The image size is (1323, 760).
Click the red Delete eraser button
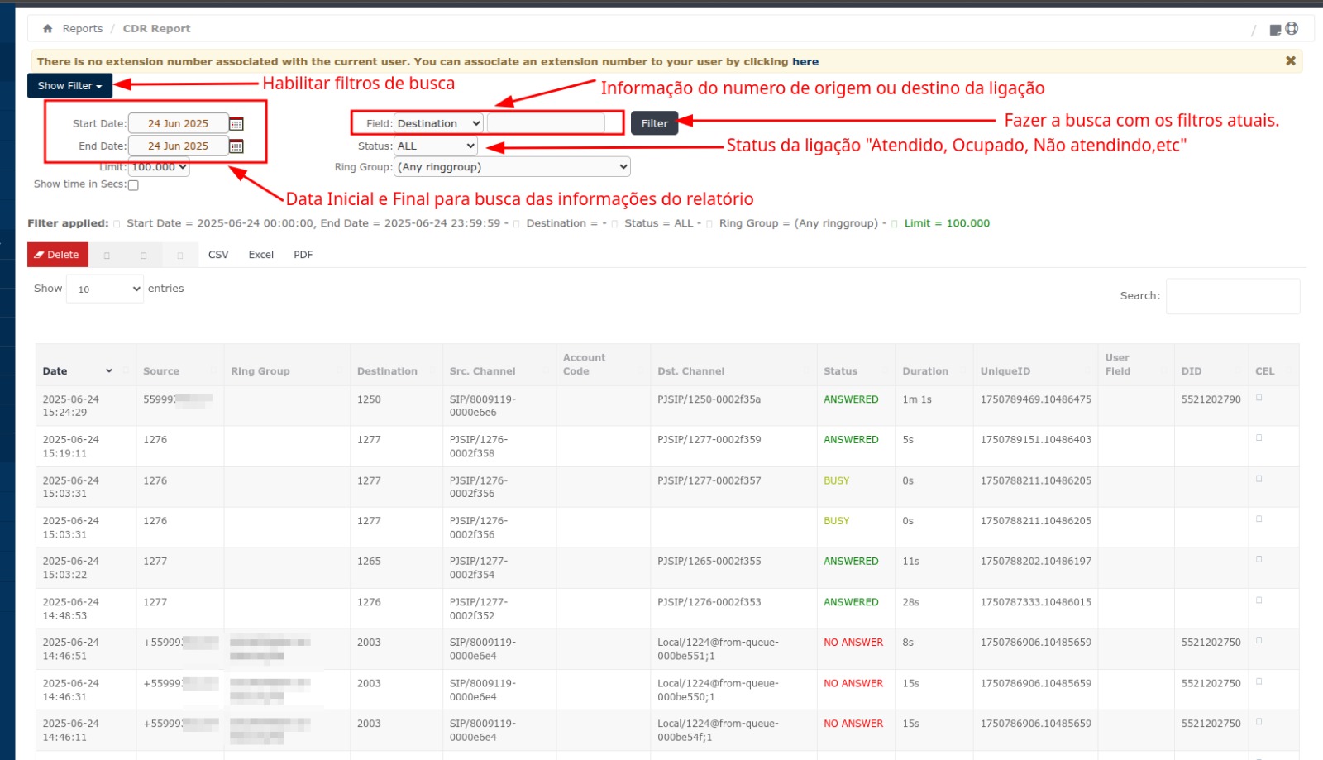[57, 255]
